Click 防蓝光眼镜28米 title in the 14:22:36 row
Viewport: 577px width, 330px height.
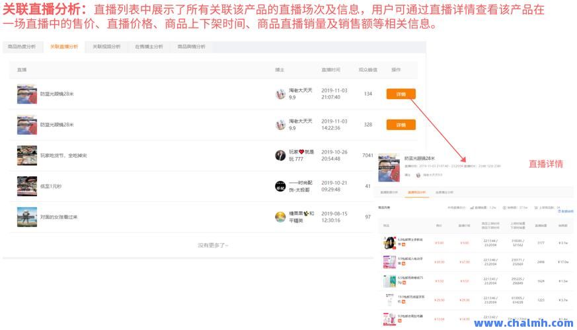[57, 125]
